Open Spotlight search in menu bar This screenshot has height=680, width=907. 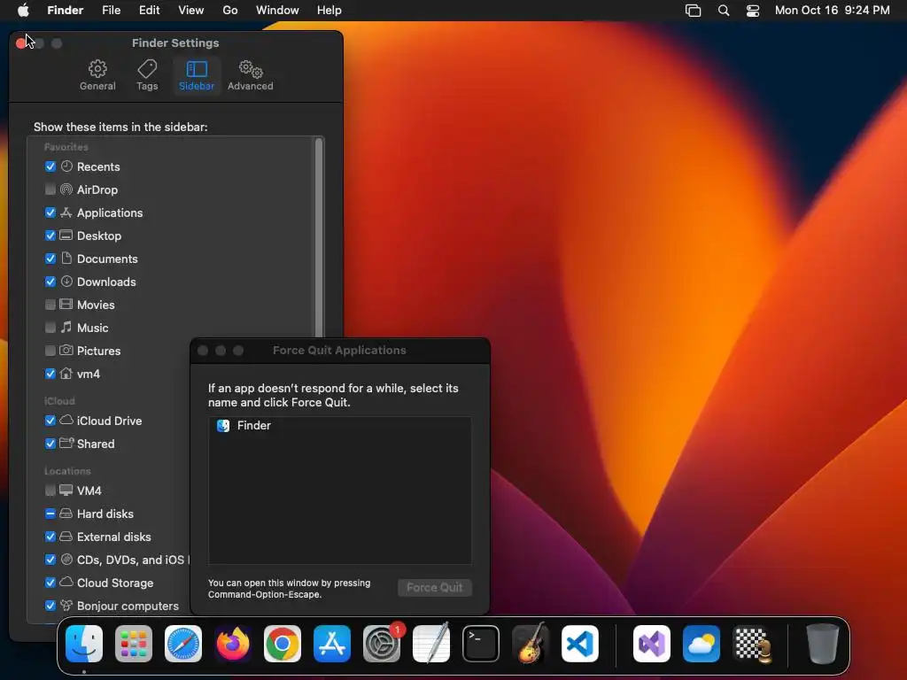pyautogui.click(x=724, y=11)
